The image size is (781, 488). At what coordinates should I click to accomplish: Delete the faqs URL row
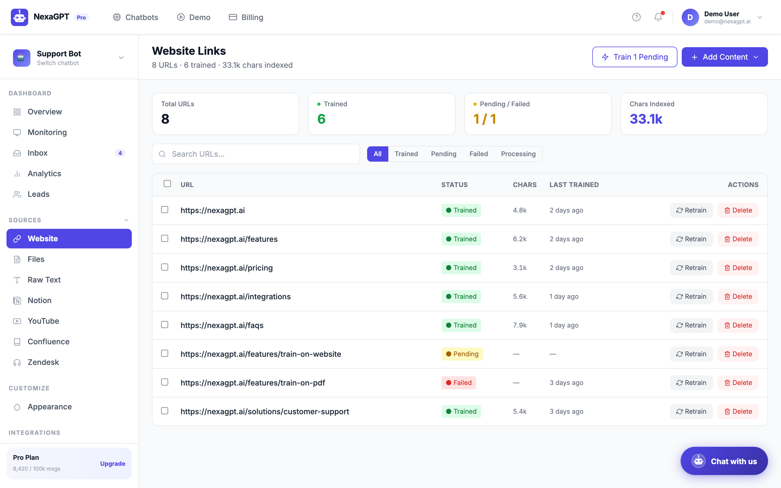click(x=738, y=325)
